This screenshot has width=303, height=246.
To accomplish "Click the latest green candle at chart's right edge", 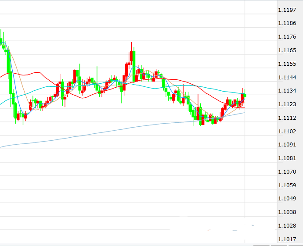I will (245, 95).
